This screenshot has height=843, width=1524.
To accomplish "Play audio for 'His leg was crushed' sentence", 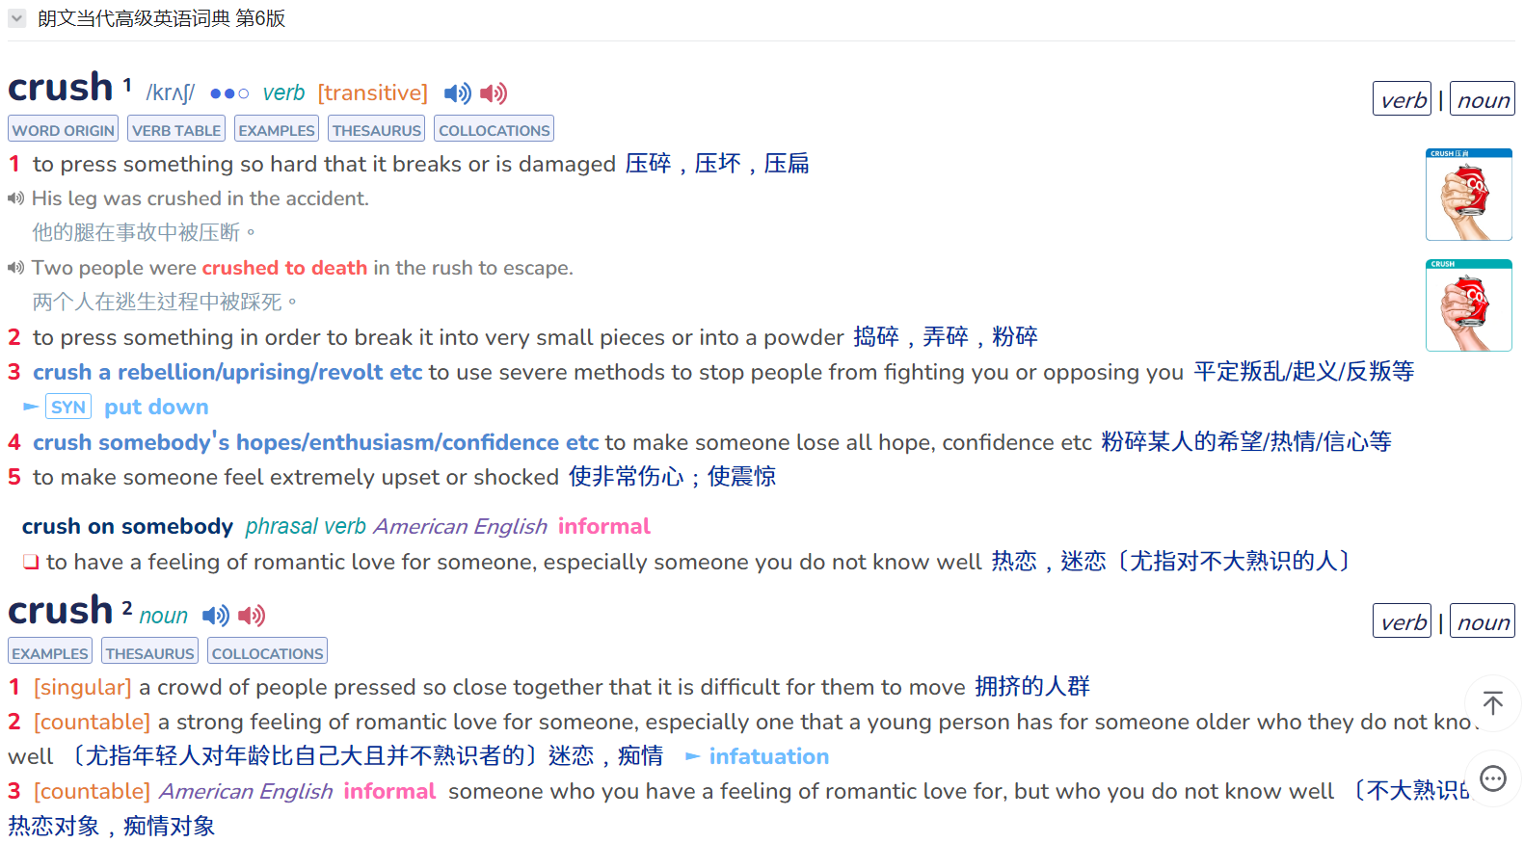I will [15, 198].
